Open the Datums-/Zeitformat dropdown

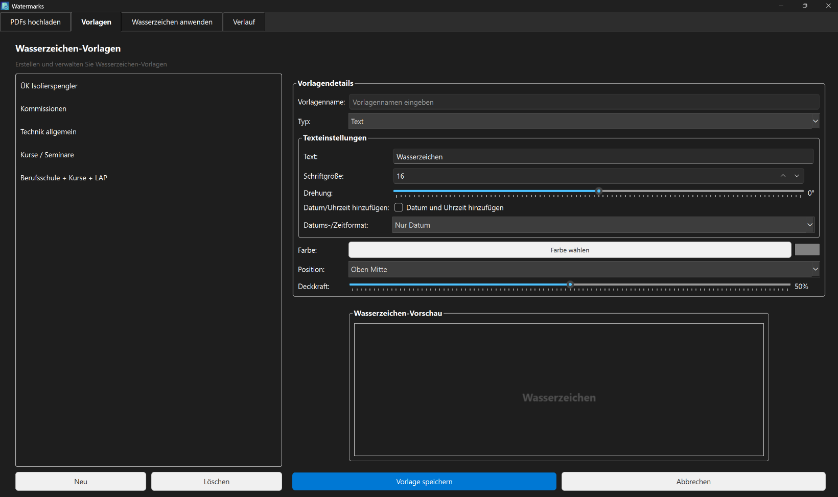603,225
